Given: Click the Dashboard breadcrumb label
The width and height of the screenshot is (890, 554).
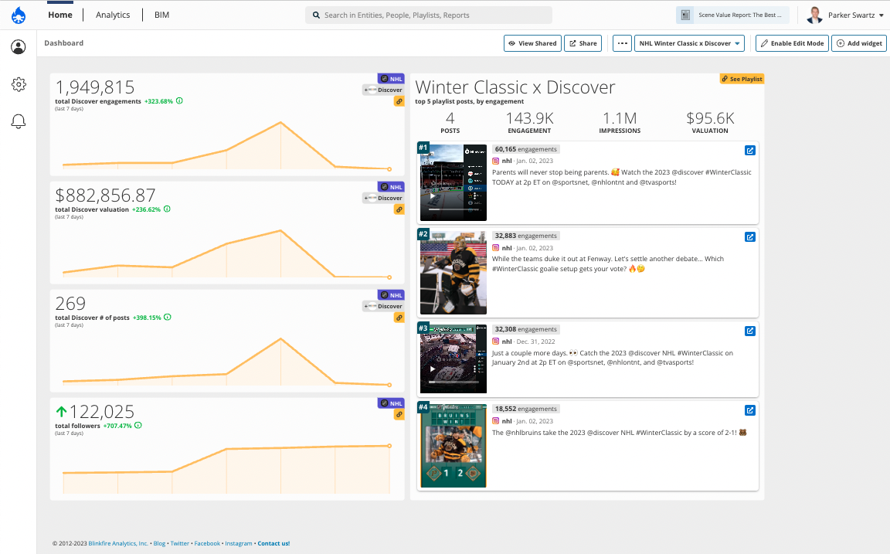Looking at the screenshot, I should [x=63, y=43].
